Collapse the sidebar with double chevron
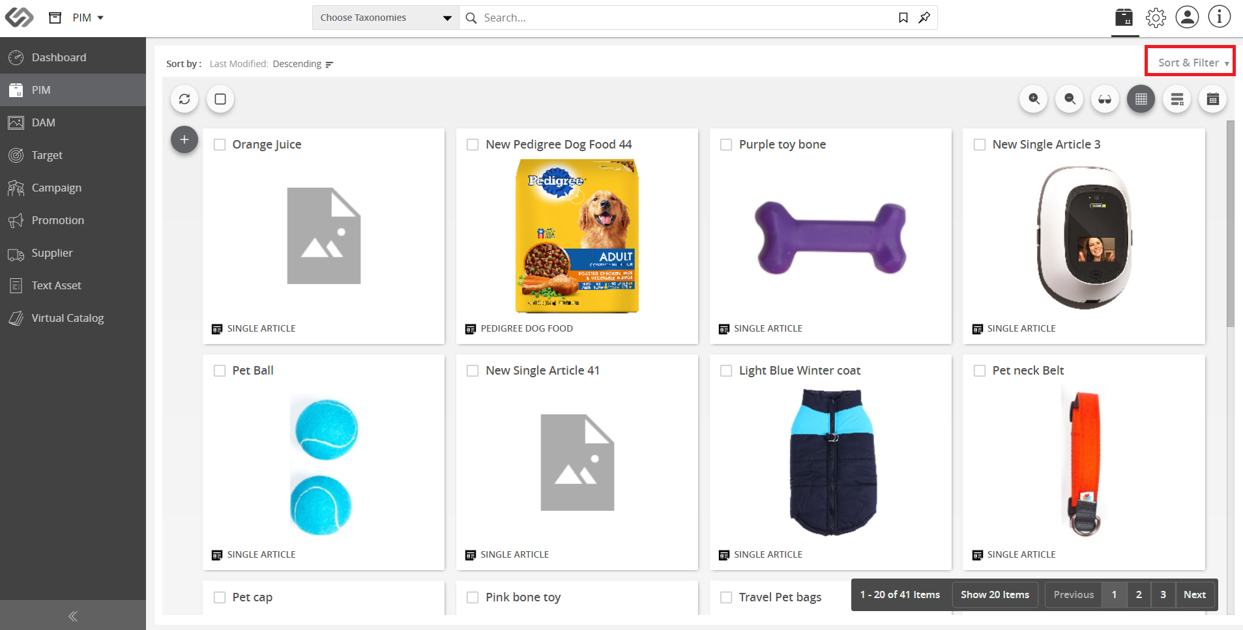 point(73,616)
